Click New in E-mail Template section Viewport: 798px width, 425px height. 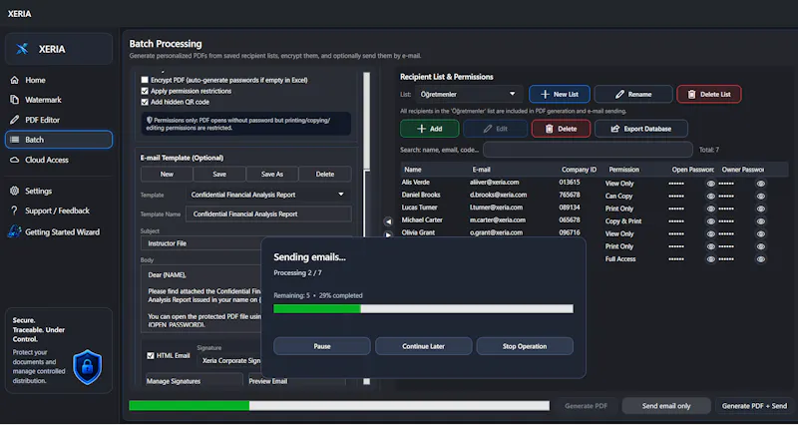[167, 174]
